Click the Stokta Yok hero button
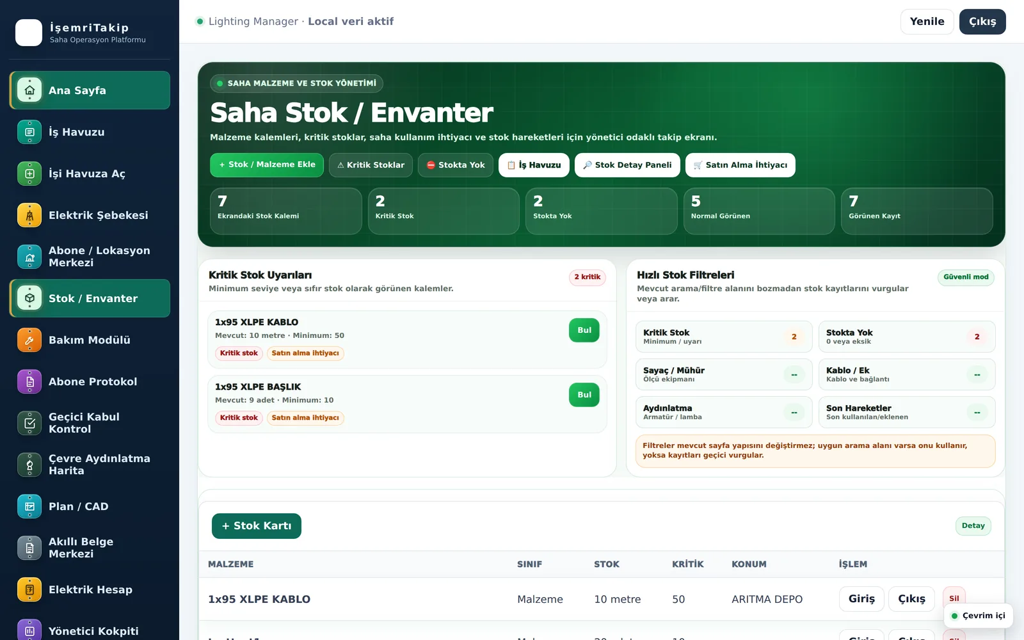The width and height of the screenshot is (1024, 640). 456,165
